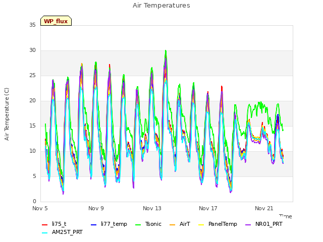Viewport: 323px width, 242px height.
Task: Toggle the AirT legend entry
Action: pyautogui.click(x=180, y=224)
